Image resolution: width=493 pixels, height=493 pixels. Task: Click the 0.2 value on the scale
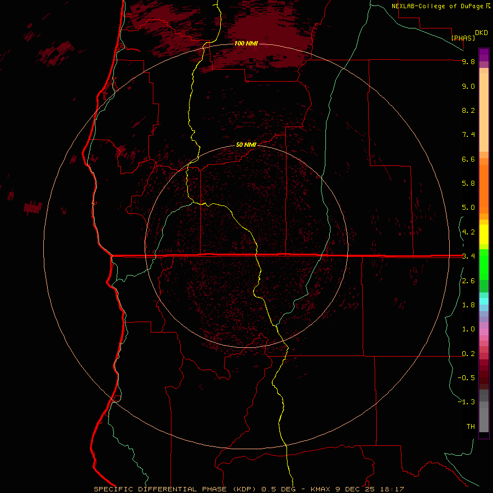click(468, 354)
